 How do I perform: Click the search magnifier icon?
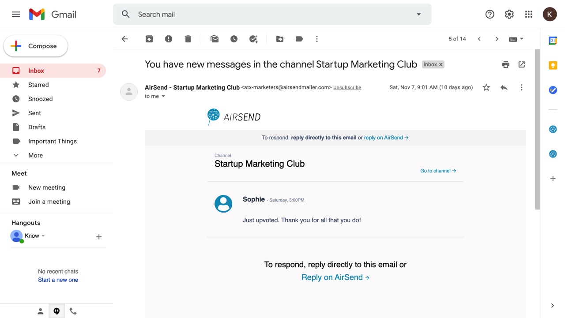pyautogui.click(x=126, y=14)
